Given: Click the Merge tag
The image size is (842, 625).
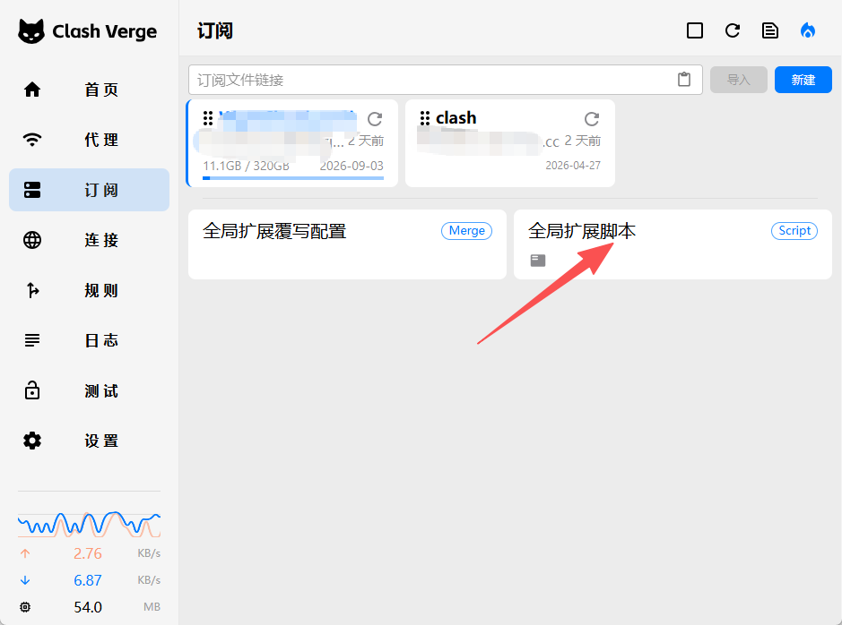Looking at the screenshot, I should 466,230.
